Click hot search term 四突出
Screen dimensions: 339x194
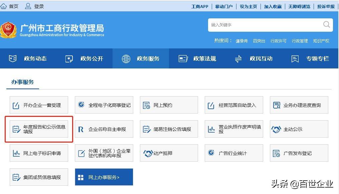(x=259, y=41)
